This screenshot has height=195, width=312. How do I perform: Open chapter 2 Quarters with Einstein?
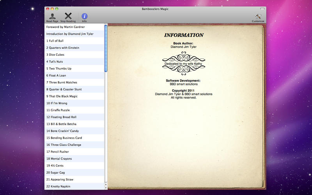63,48
